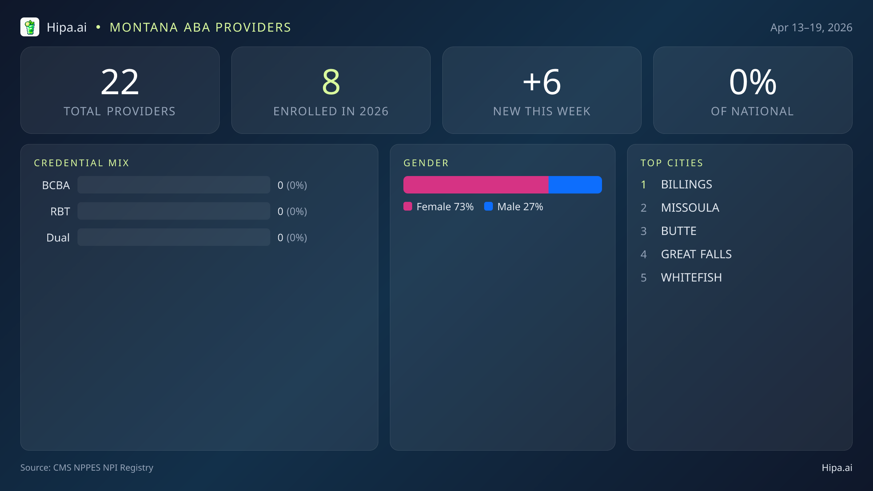Click the 0% Of National card
Screen dimensions: 873x491
pos(753,90)
